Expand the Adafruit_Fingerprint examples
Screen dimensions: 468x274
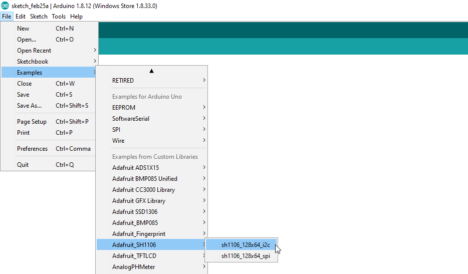pyautogui.click(x=152, y=234)
